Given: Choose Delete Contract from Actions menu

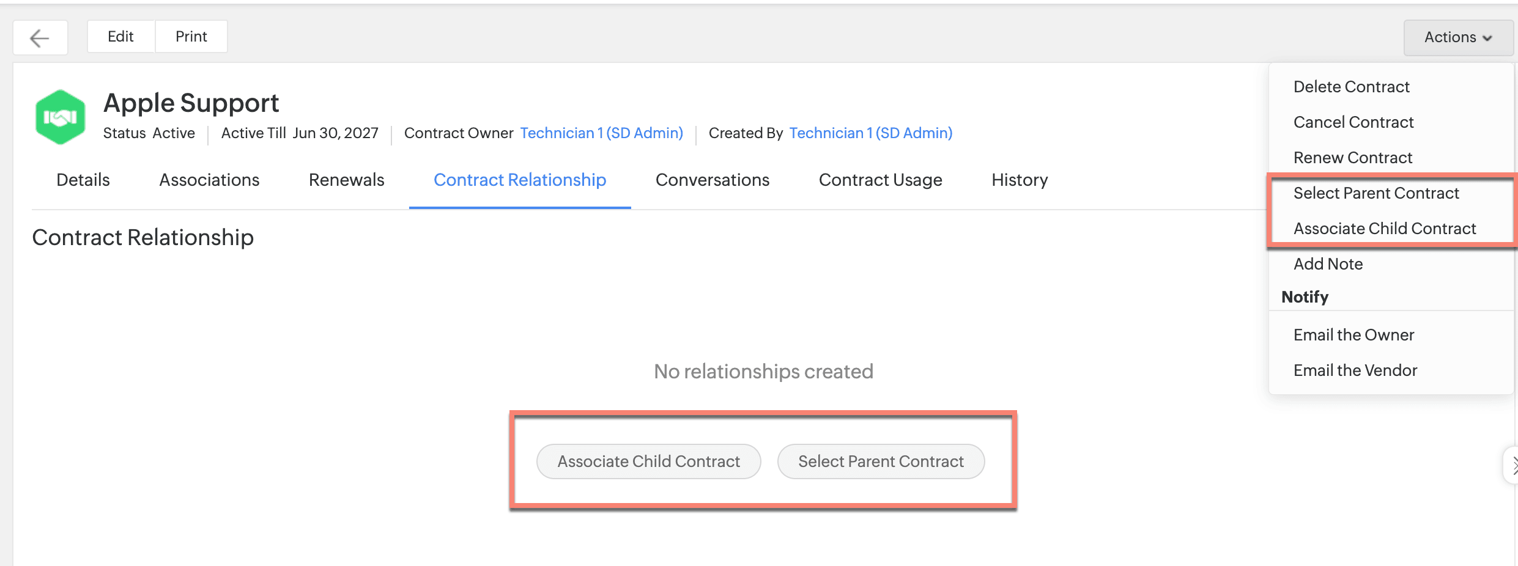Looking at the screenshot, I should point(1351,87).
